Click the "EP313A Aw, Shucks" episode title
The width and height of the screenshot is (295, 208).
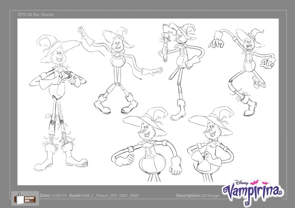(36, 14)
